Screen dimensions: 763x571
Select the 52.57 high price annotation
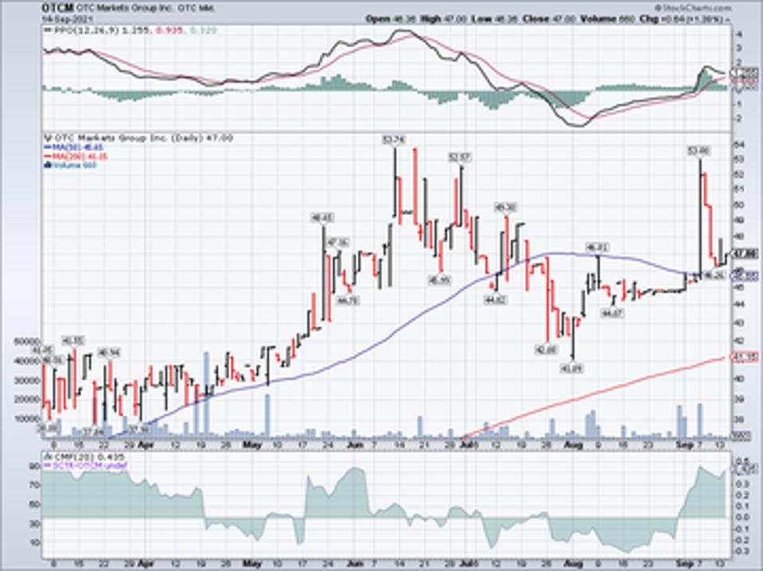click(x=460, y=157)
